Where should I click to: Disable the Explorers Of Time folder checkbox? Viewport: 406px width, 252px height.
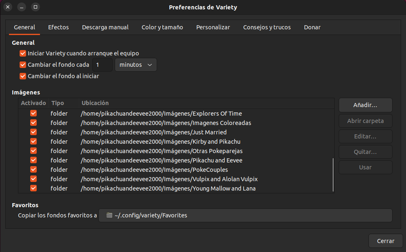33,114
